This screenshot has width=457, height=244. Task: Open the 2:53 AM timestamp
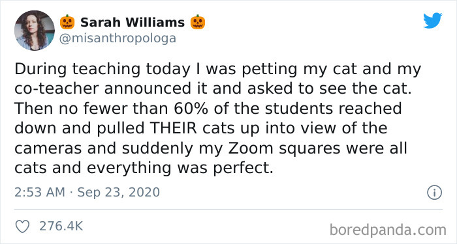pyautogui.click(x=40, y=193)
